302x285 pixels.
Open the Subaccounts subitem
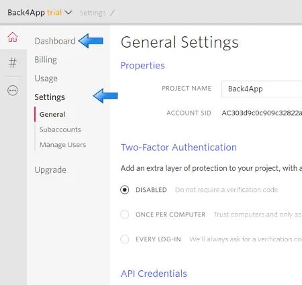pyautogui.click(x=60, y=129)
